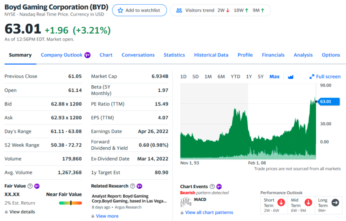Click the Add to watchlist button

(x=139, y=10)
